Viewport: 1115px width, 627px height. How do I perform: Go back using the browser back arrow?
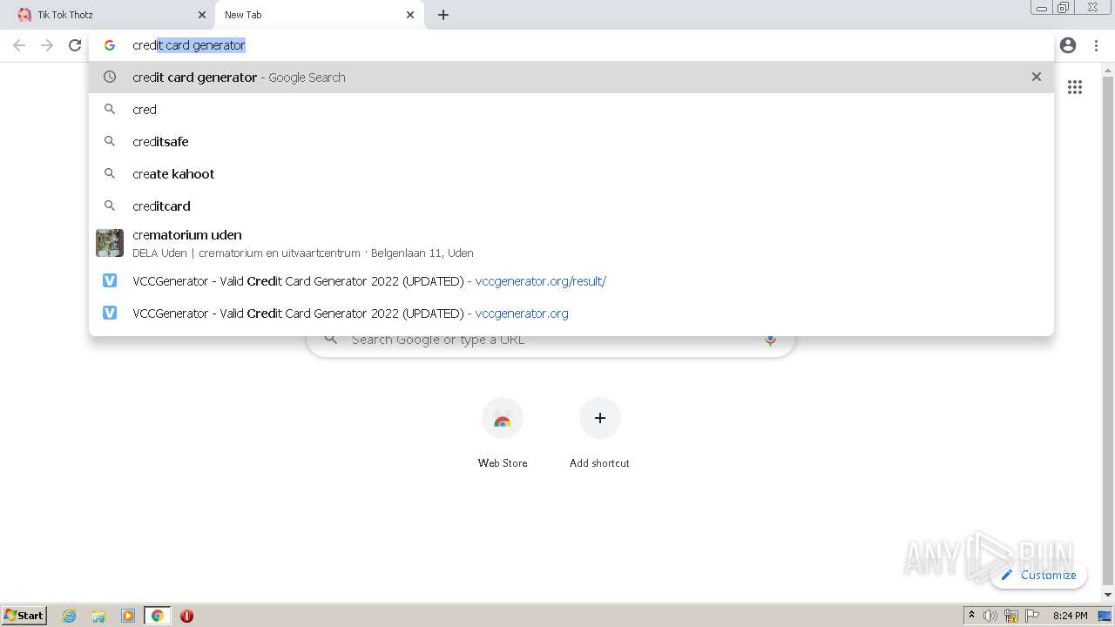(19, 45)
